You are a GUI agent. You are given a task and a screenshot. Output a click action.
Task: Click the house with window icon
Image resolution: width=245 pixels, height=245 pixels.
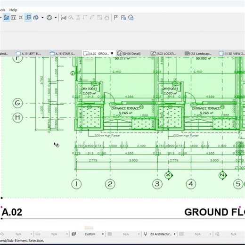point(131,17)
